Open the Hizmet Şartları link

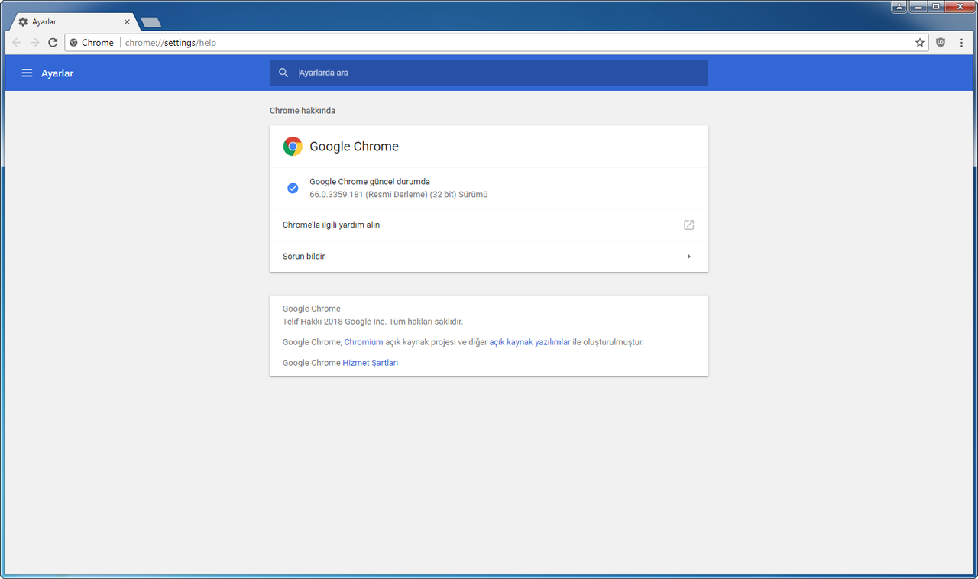371,363
